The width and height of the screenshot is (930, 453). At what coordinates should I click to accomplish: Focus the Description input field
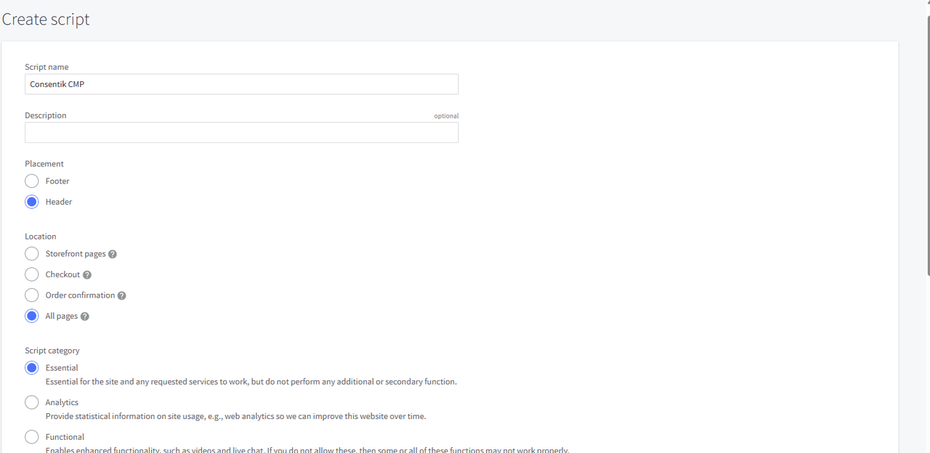[241, 133]
